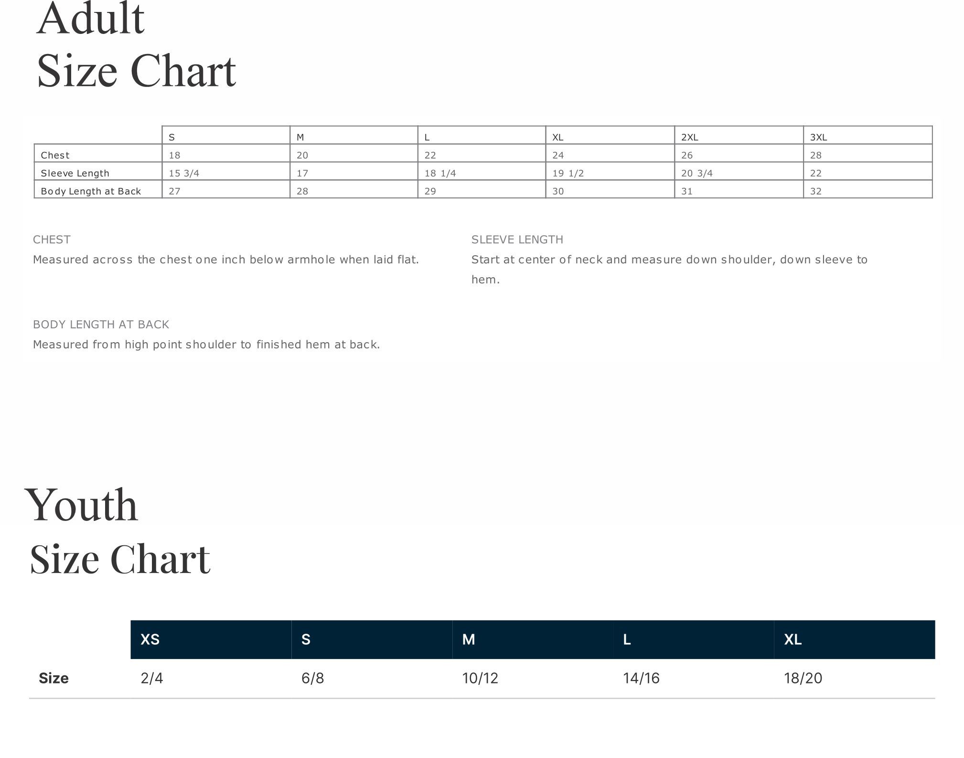Click the youth size 2/4 cell
This screenshot has width=964, height=758.
tap(151, 678)
